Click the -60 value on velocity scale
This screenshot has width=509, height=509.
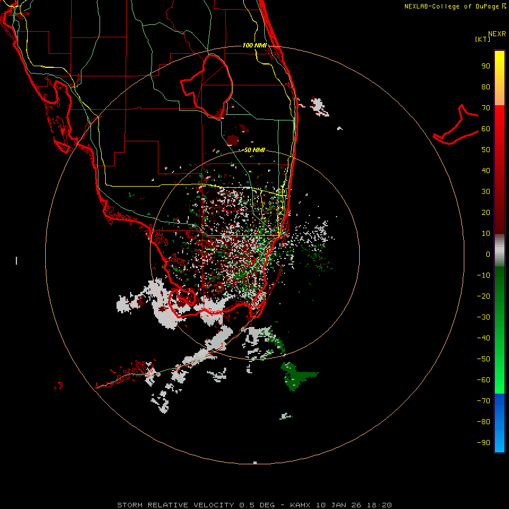tap(484, 380)
